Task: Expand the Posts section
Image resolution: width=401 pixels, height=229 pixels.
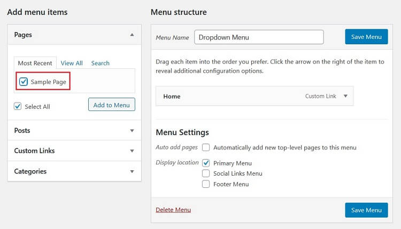Action: point(132,130)
